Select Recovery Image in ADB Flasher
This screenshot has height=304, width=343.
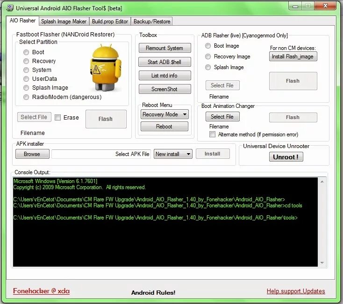[x=208, y=57]
